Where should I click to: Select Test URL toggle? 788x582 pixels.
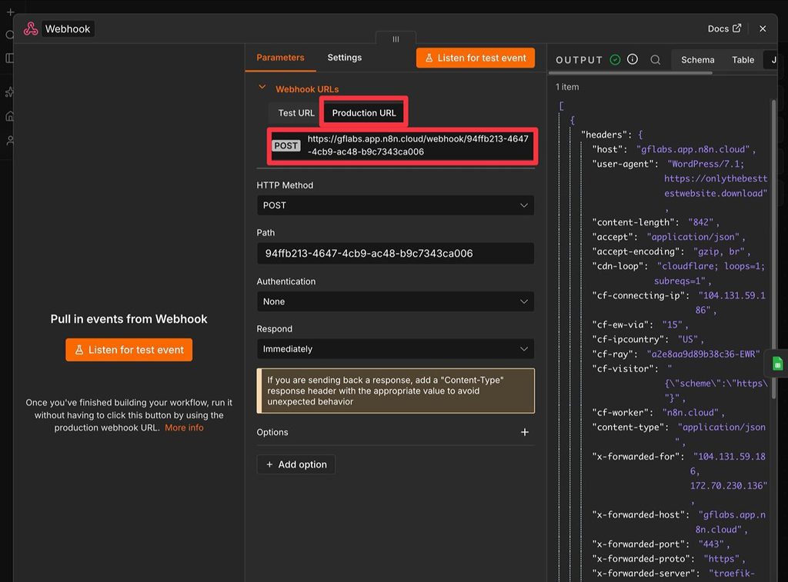click(296, 113)
